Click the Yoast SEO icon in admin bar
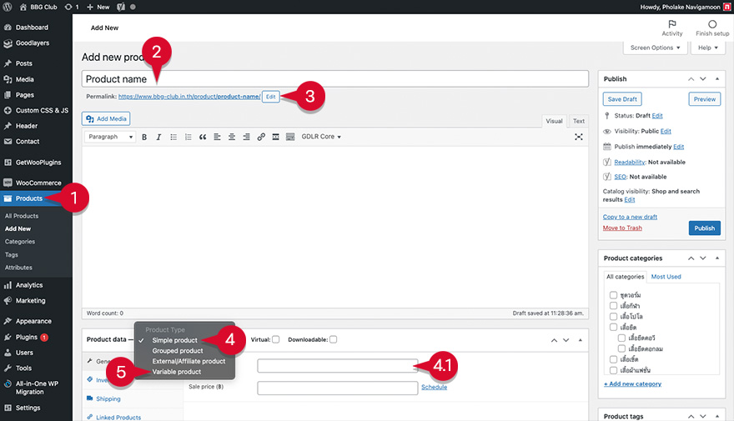This screenshot has width=734, height=421. tap(121, 7)
